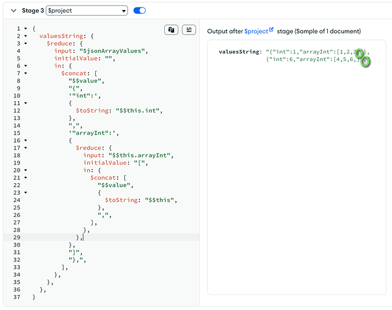Click the lower green circle marker in output
The width and height of the screenshot is (392, 310).
pyautogui.click(x=366, y=61)
